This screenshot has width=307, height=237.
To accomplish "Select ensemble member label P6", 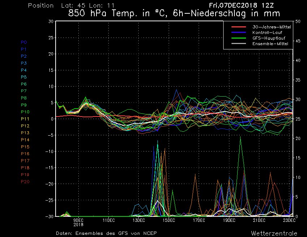I will pyautogui.click(x=24, y=84).
